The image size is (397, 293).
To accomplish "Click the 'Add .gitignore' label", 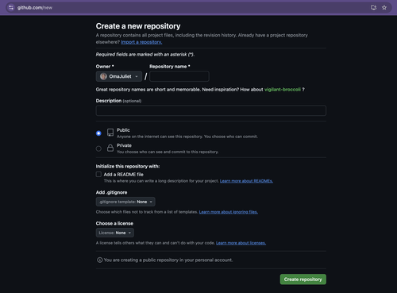I will [x=111, y=192].
